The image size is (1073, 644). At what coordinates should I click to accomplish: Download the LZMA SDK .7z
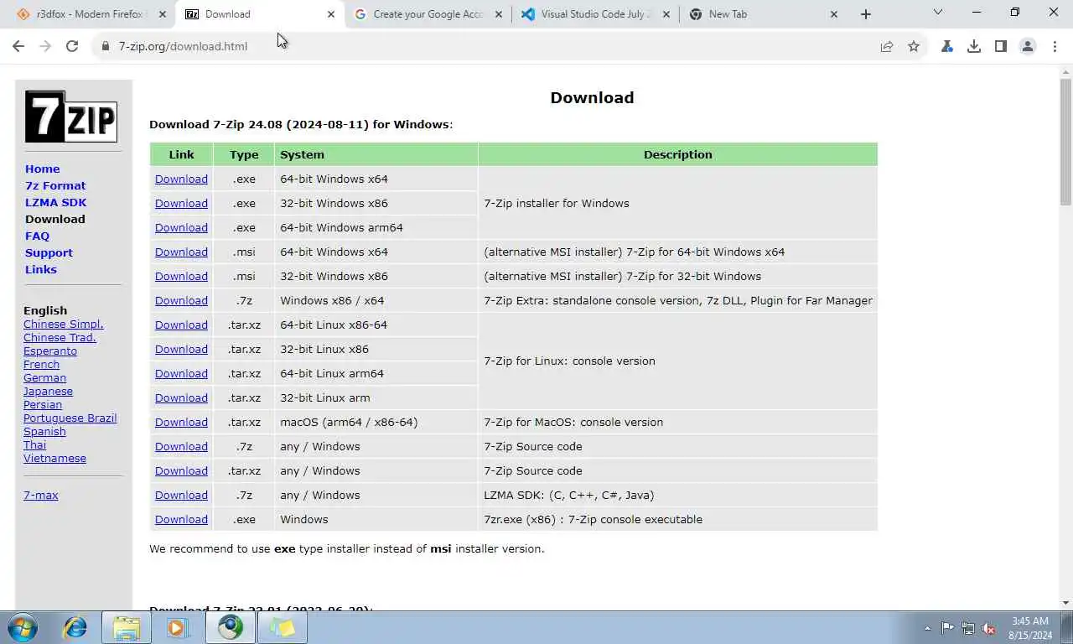pos(181,495)
